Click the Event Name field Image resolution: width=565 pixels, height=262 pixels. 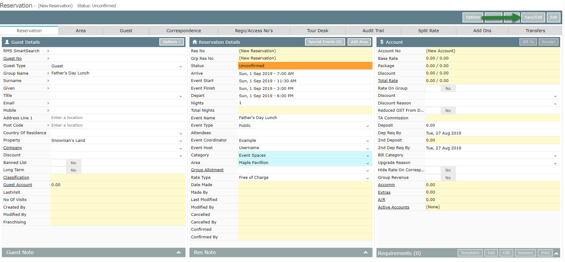[x=305, y=118]
